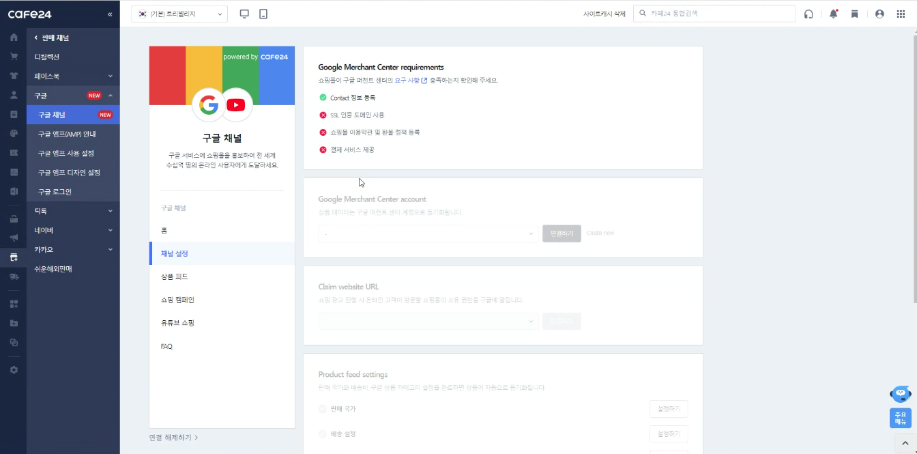This screenshot has width=917, height=454.
Task: Open the notifications bell icon
Action: click(x=833, y=14)
